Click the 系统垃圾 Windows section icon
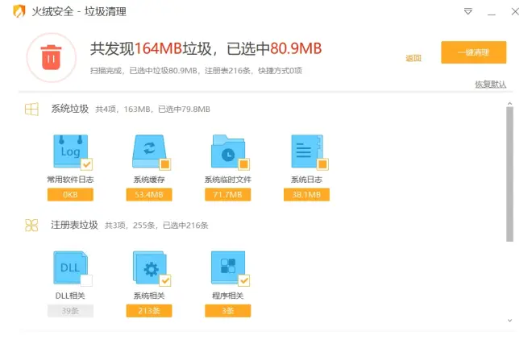This screenshot has height=348, width=532. tap(31, 110)
